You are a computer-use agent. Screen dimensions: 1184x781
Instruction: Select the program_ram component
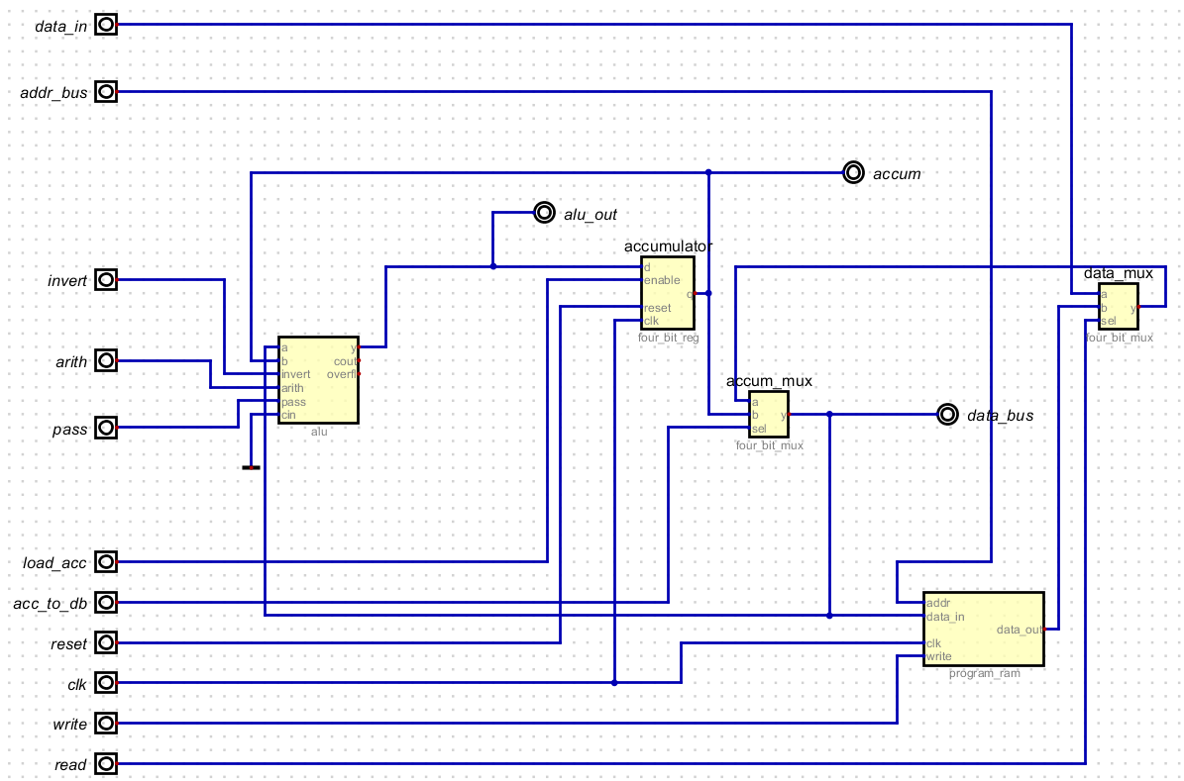[983, 627]
